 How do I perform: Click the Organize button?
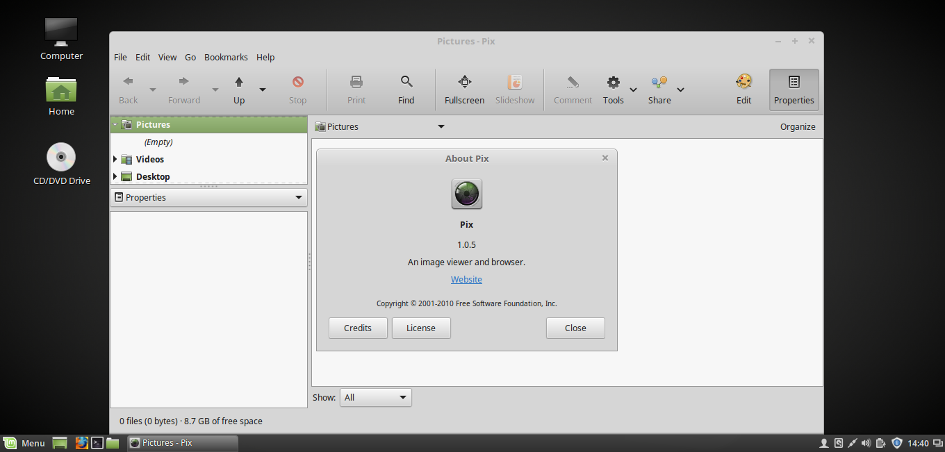[x=798, y=126]
